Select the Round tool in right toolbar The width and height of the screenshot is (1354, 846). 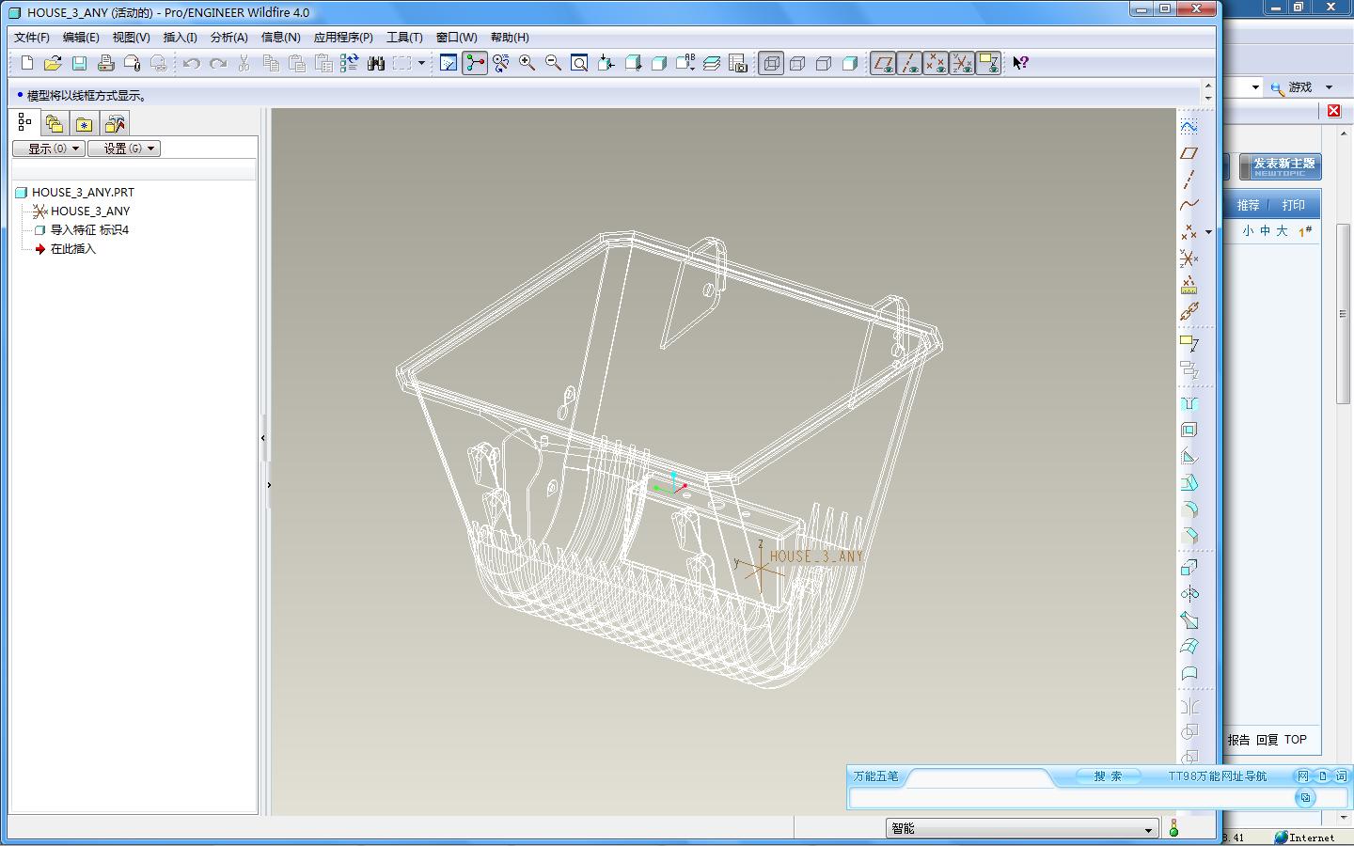1189,509
